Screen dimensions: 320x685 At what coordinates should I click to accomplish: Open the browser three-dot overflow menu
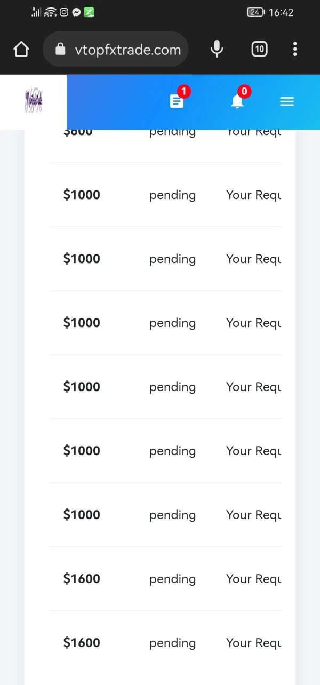click(295, 50)
